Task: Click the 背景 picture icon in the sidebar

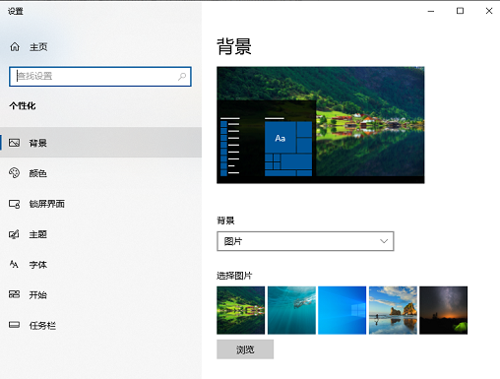Action: [x=14, y=143]
